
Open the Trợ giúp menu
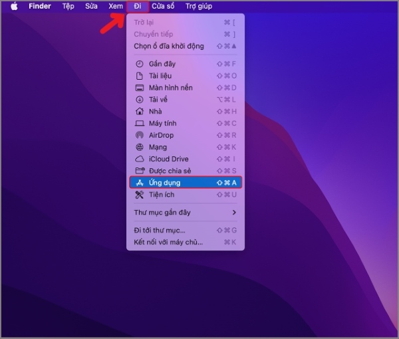coord(199,6)
